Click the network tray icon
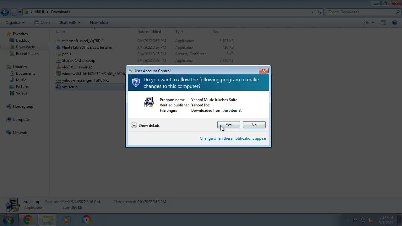This screenshot has width=402, height=226. coord(363,220)
